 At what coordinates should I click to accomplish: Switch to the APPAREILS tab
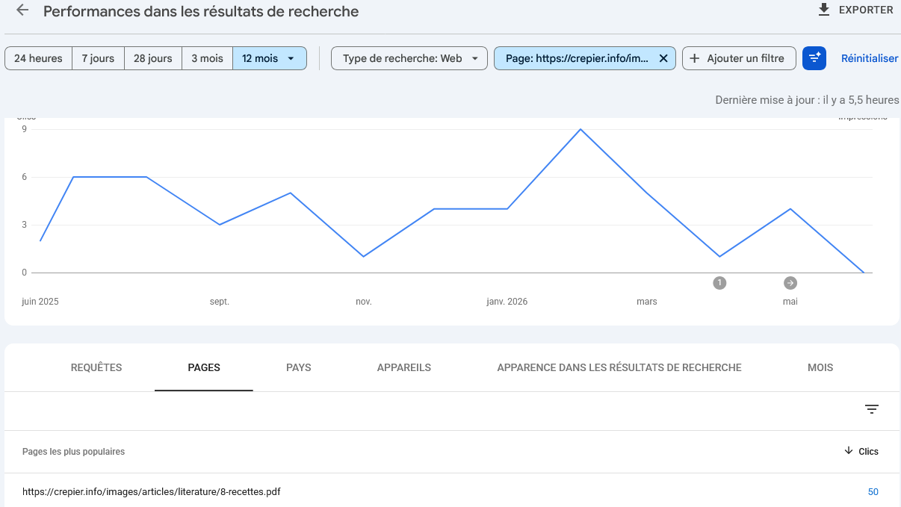pyautogui.click(x=404, y=367)
